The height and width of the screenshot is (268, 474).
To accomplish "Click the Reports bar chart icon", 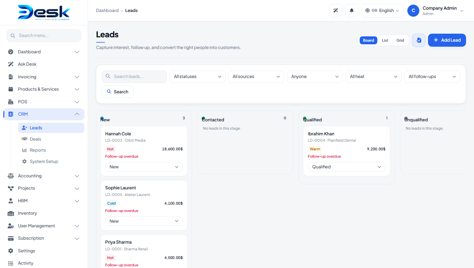I will pos(24,150).
